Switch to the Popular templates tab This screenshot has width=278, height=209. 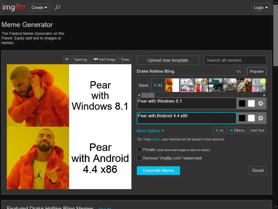click(x=257, y=71)
